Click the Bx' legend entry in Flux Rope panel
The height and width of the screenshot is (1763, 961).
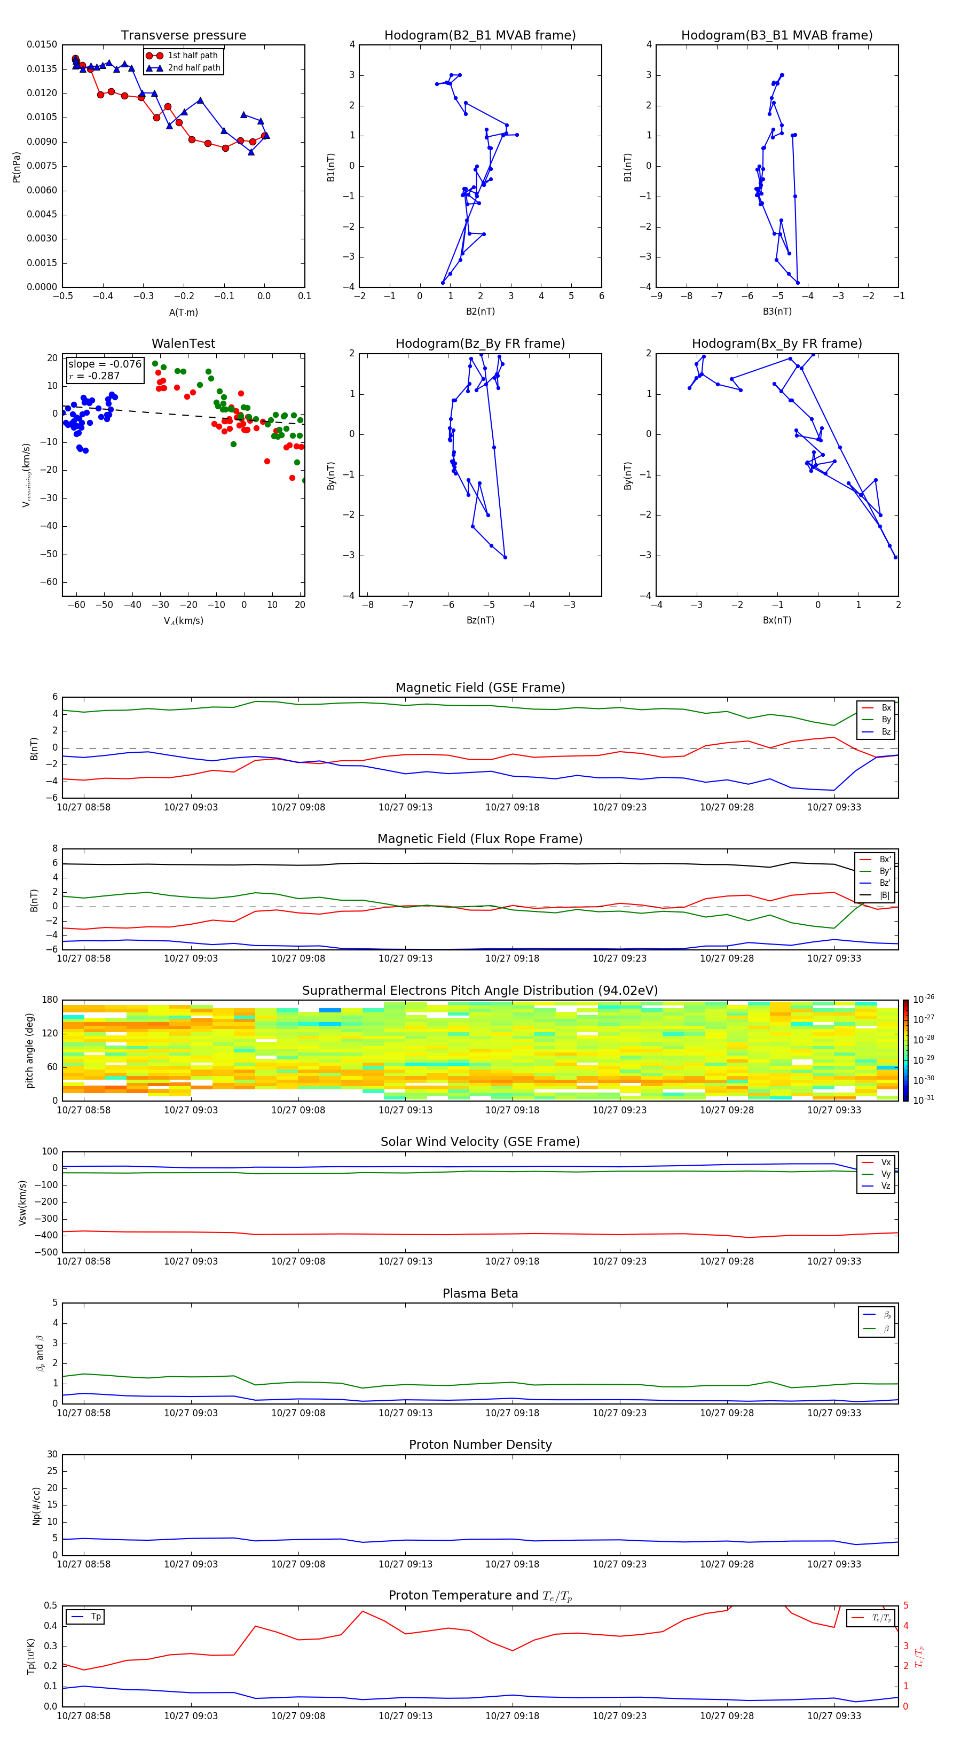[876, 860]
